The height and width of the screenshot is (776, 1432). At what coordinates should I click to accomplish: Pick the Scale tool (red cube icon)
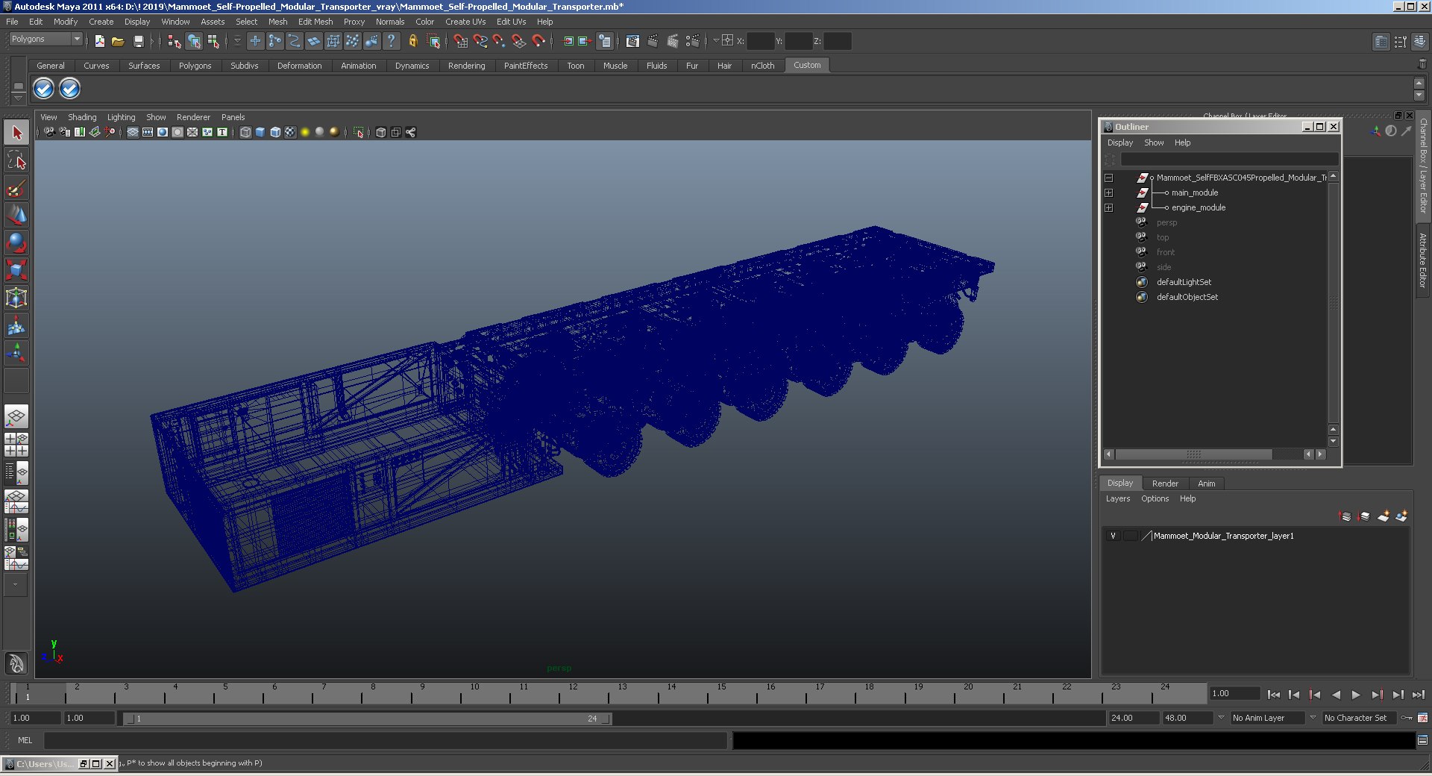(x=16, y=269)
